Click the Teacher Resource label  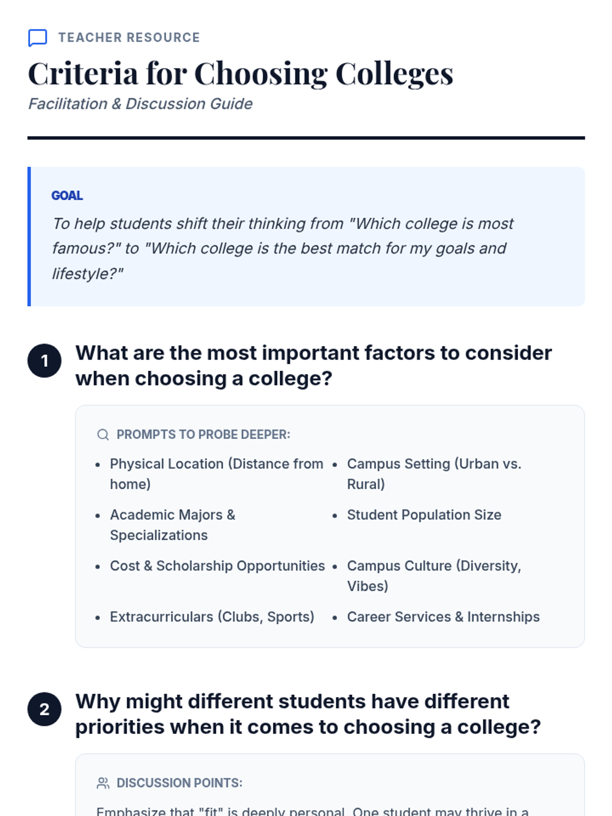[129, 38]
